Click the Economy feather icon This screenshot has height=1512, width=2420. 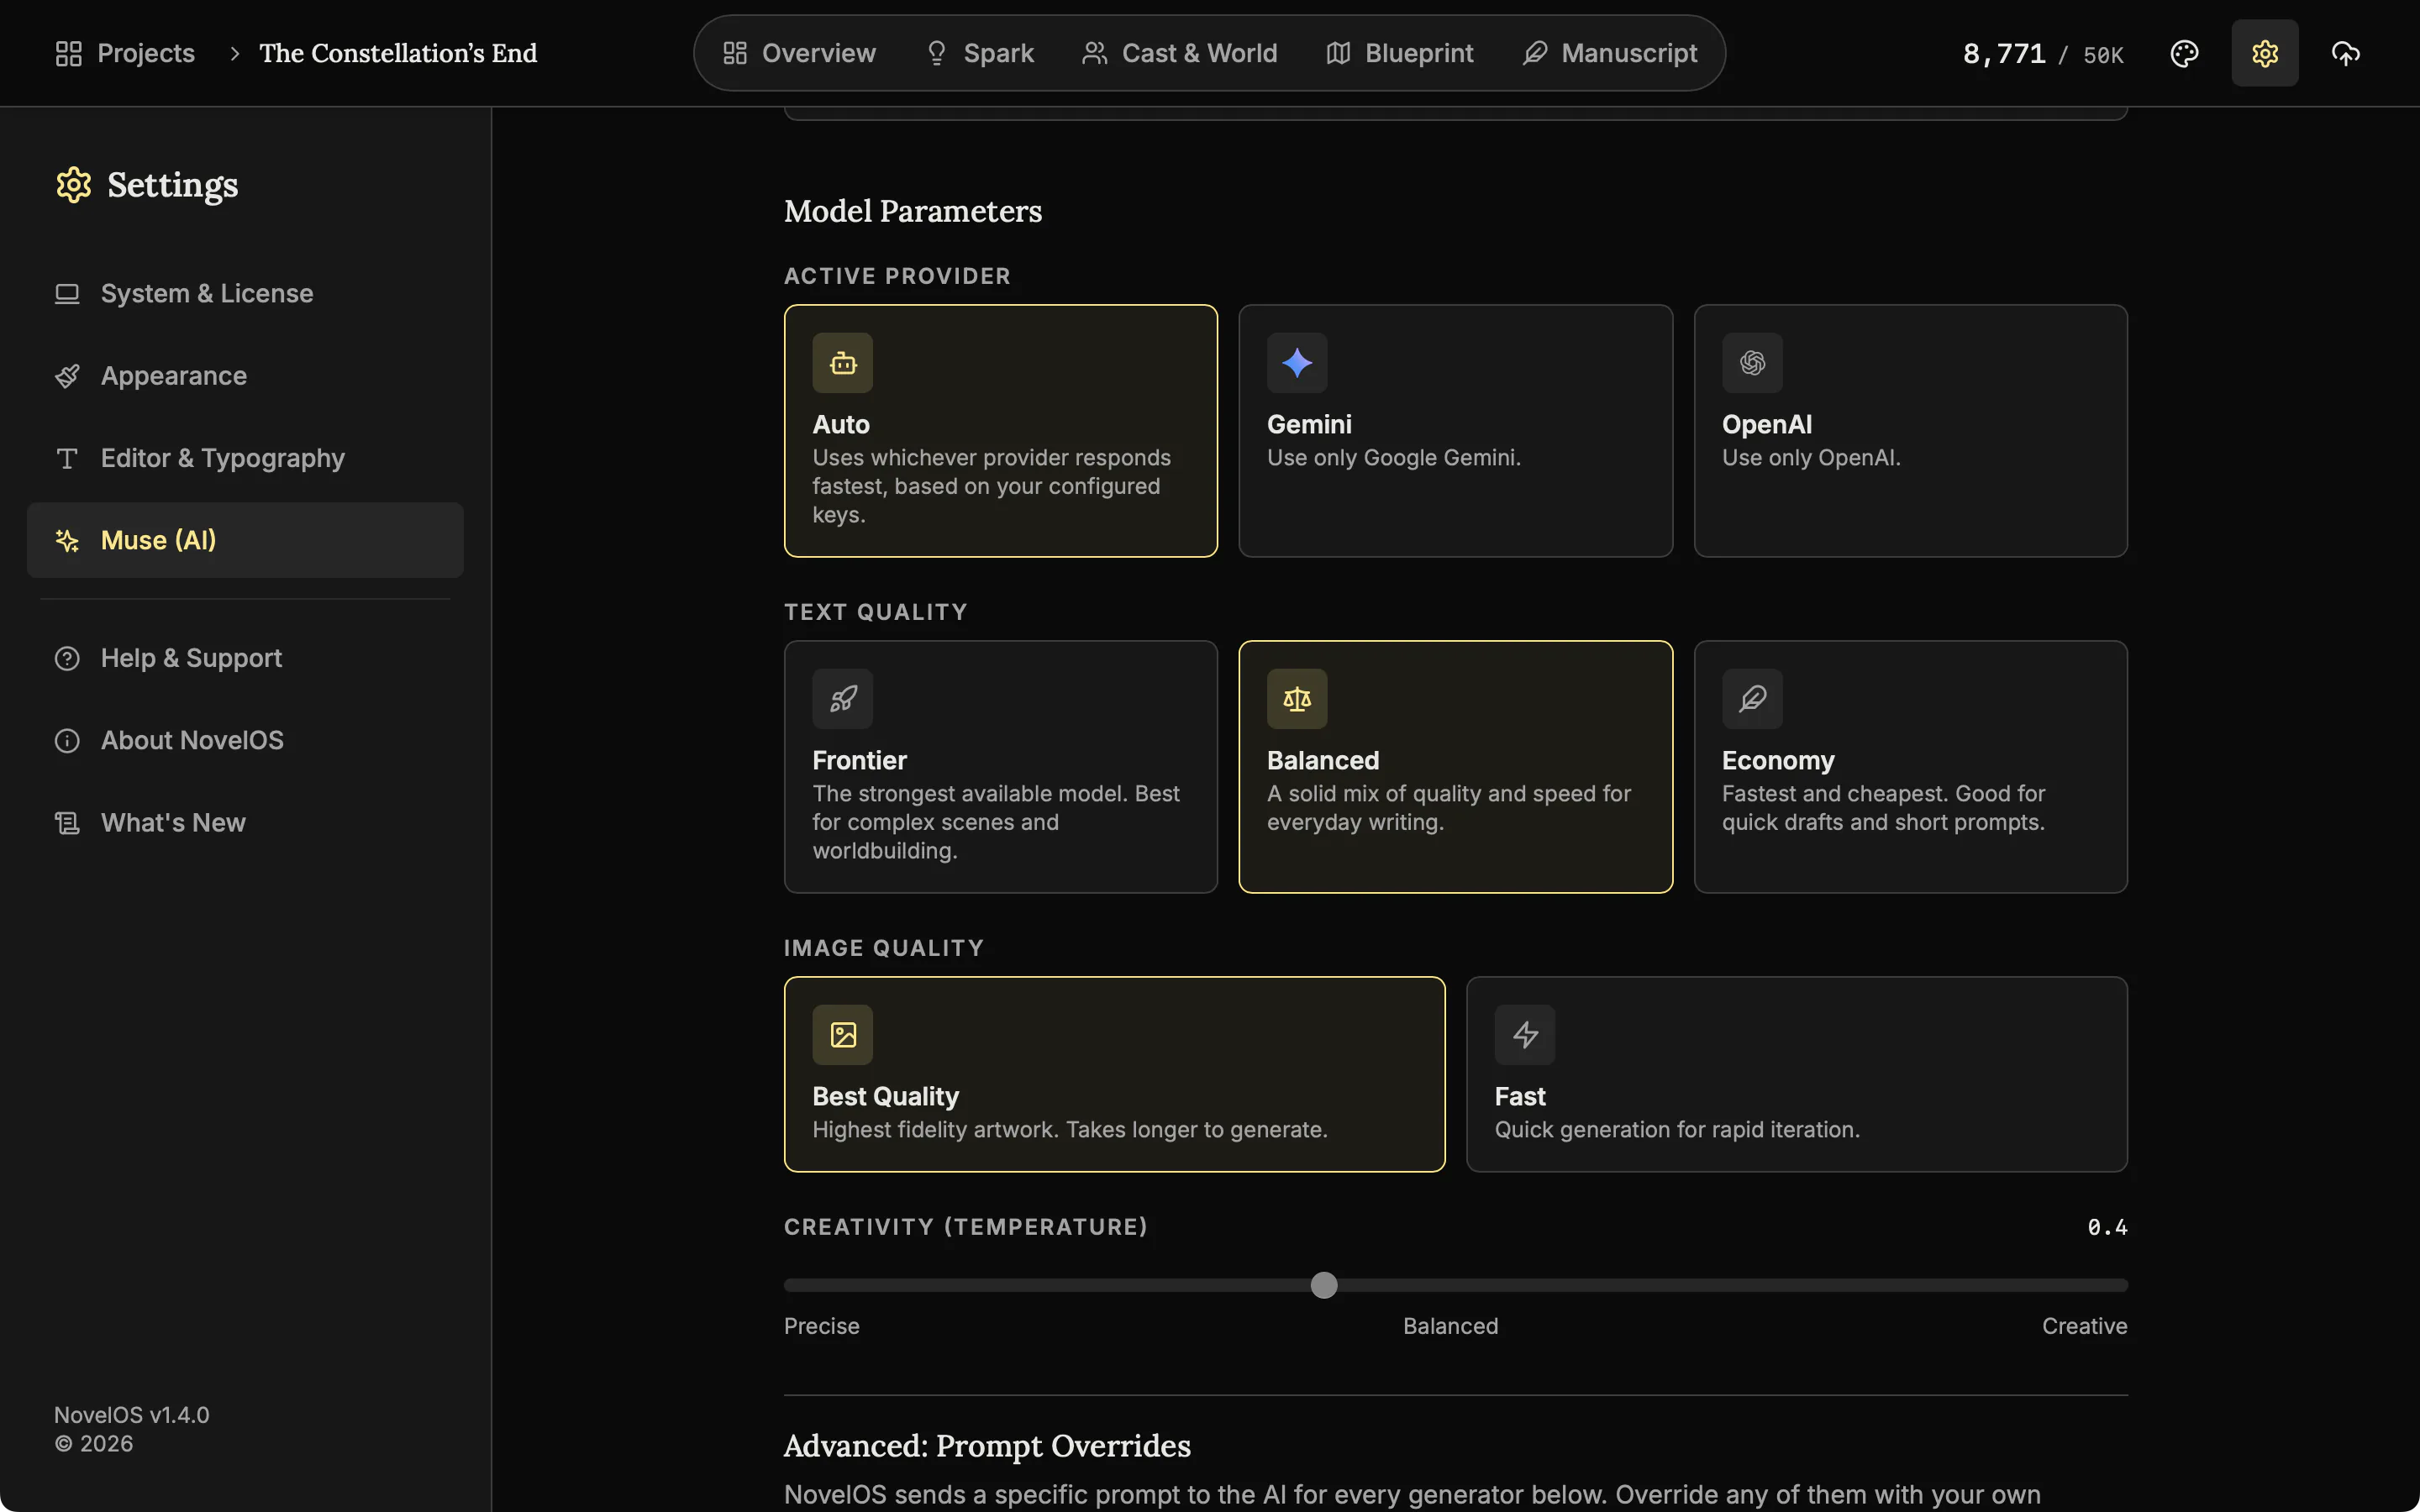(1752, 699)
